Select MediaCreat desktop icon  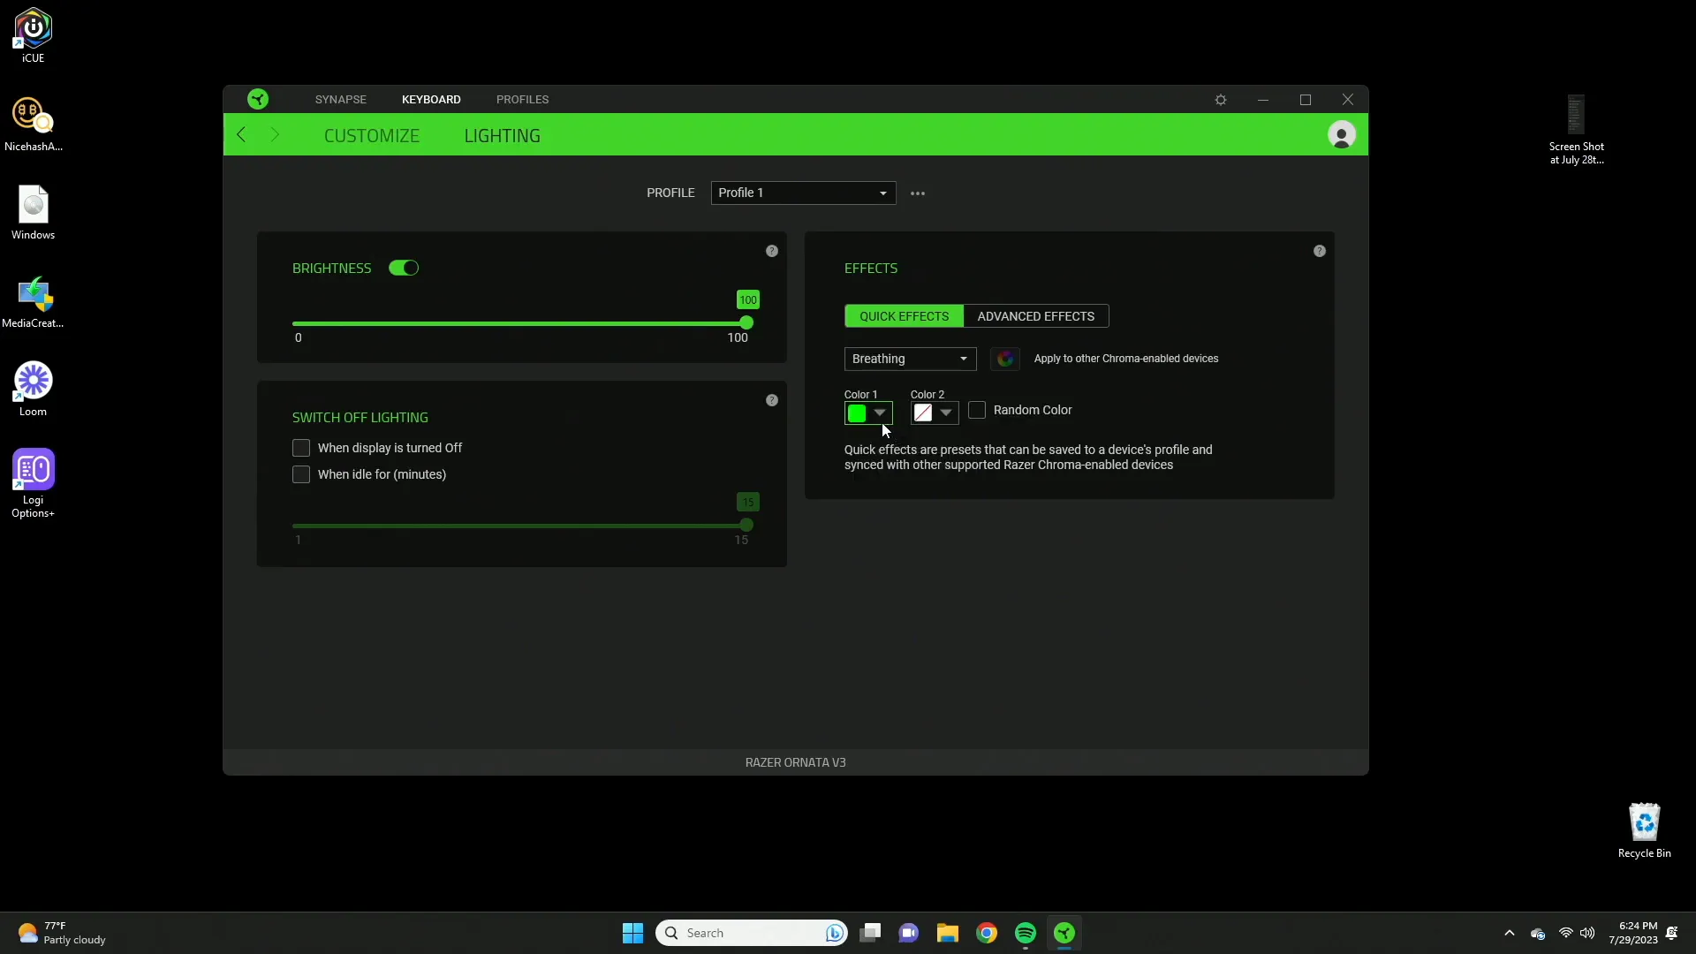(x=33, y=301)
